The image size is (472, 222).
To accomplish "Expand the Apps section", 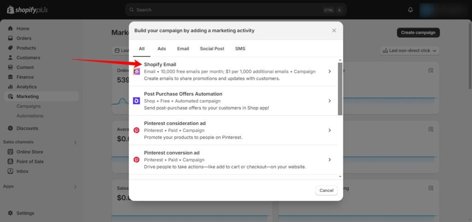I will pos(75,187).
